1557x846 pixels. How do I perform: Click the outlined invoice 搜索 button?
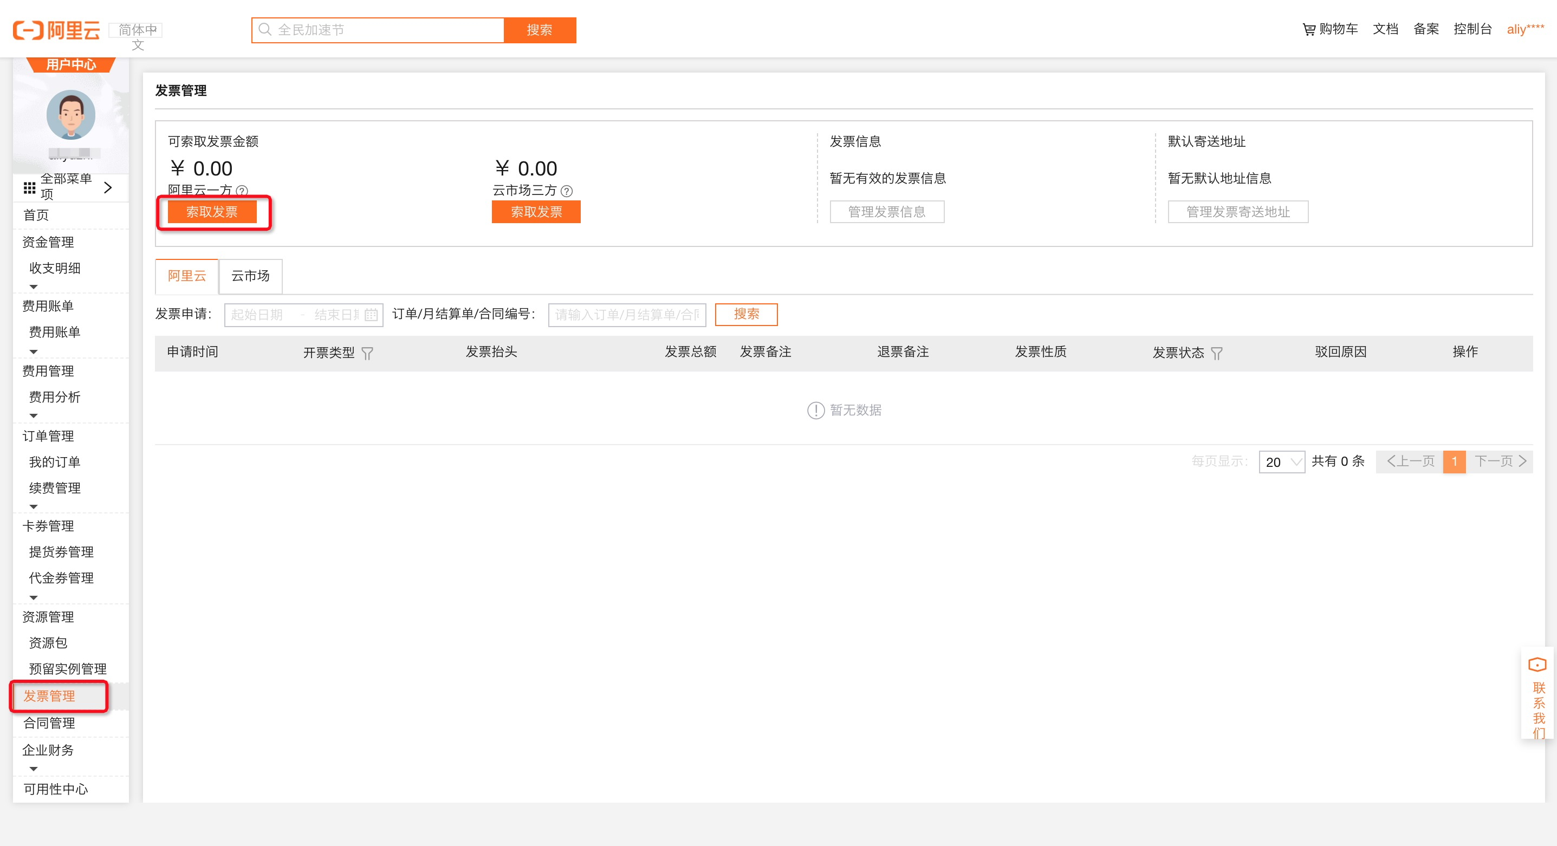tap(746, 314)
